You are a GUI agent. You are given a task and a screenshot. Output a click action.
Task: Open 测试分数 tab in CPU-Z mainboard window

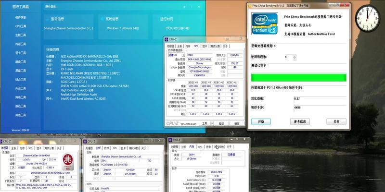click(133, 148)
